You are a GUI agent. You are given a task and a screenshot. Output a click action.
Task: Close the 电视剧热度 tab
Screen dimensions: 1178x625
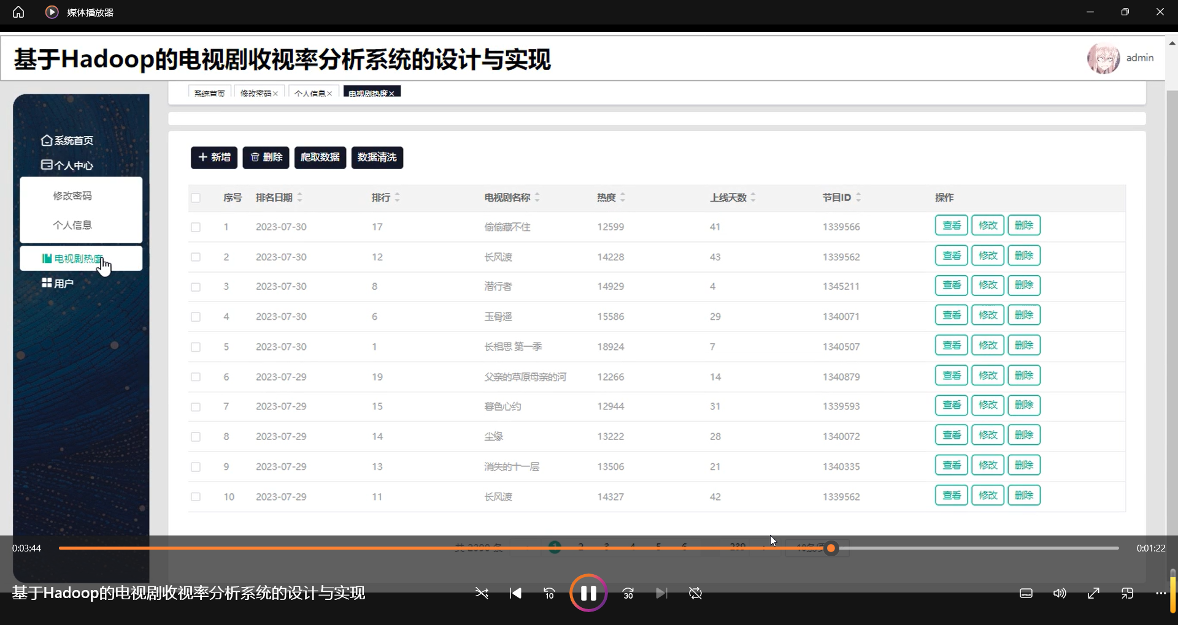(391, 94)
